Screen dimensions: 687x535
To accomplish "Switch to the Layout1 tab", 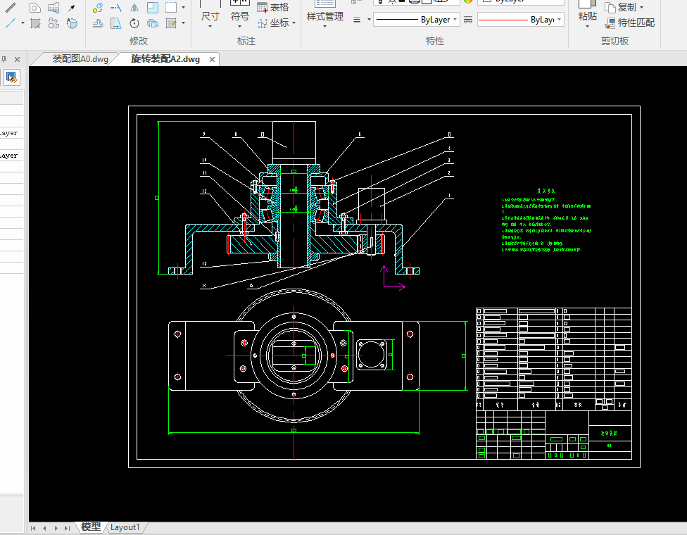I will (x=125, y=527).
